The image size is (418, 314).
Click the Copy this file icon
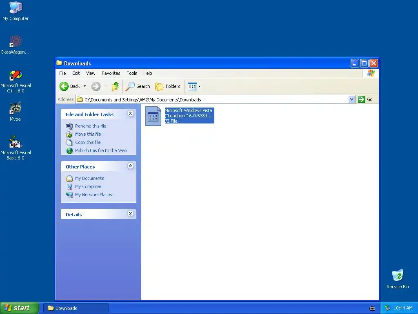pyautogui.click(x=69, y=143)
